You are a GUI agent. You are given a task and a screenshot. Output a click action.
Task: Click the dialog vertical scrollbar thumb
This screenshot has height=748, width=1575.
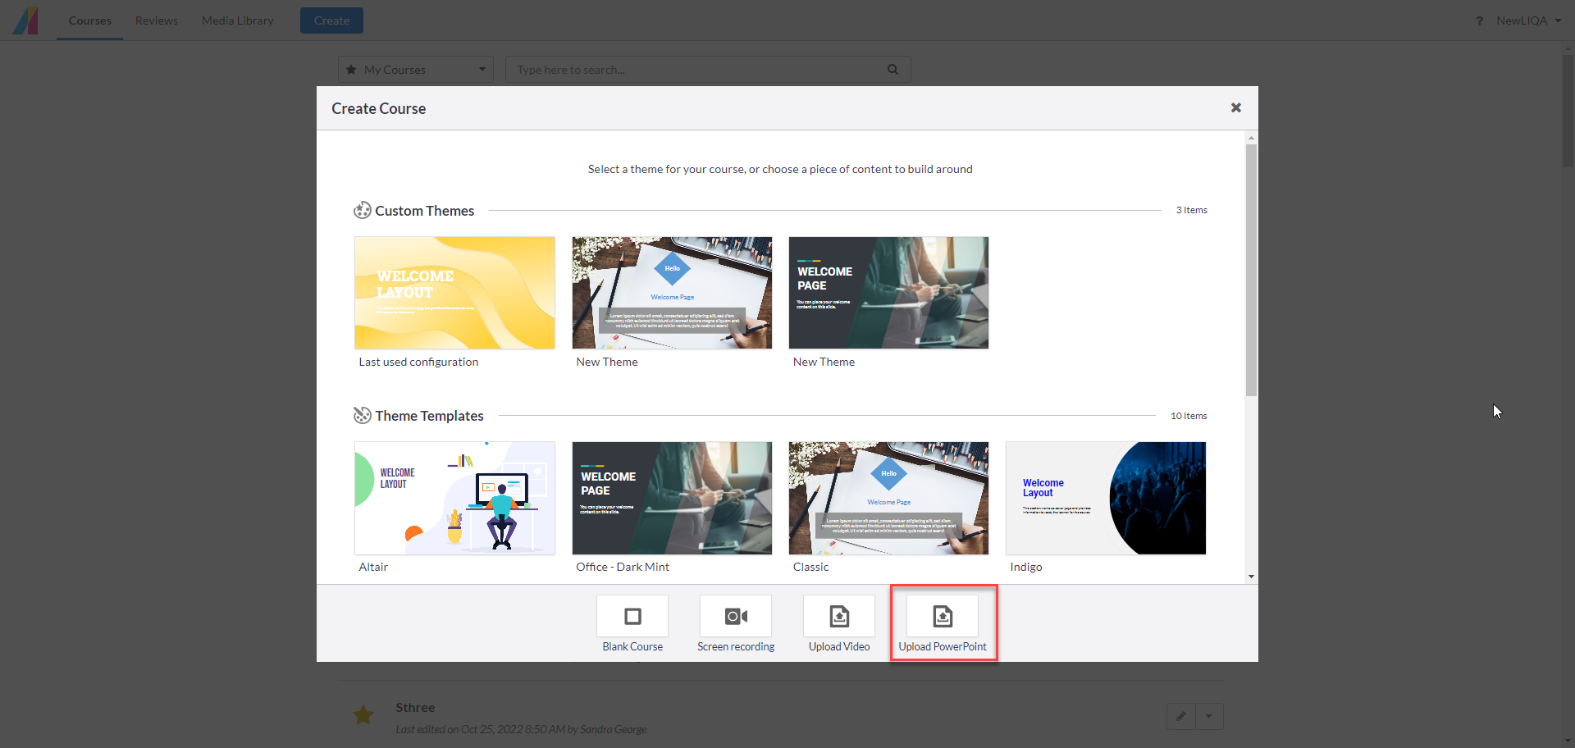point(1251,271)
